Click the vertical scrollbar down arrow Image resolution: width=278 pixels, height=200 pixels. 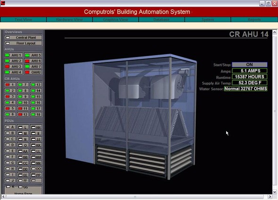click(x=274, y=192)
